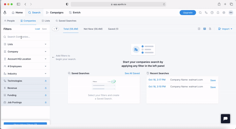Click the lock icon beside Funding
The width and height of the screenshot is (236, 129).
tap(46, 95)
